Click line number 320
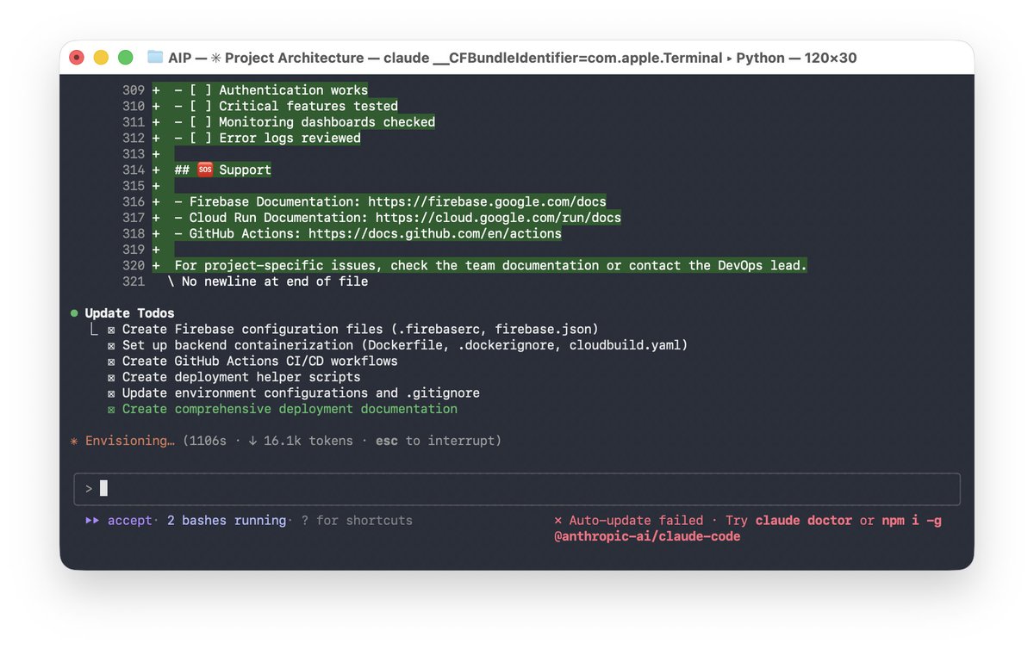The height and width of the screenshot is (649, 1034). pos(134,265)
